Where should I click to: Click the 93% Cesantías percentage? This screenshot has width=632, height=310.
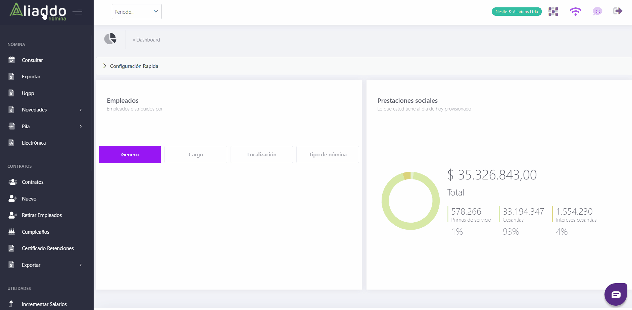pos(511,232)
